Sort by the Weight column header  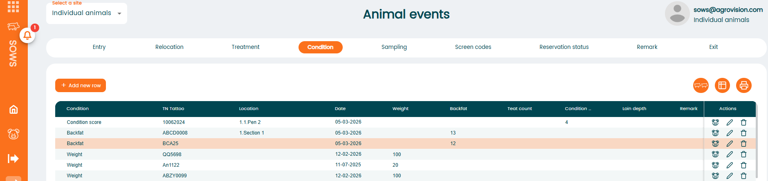(x=400, y=108)
